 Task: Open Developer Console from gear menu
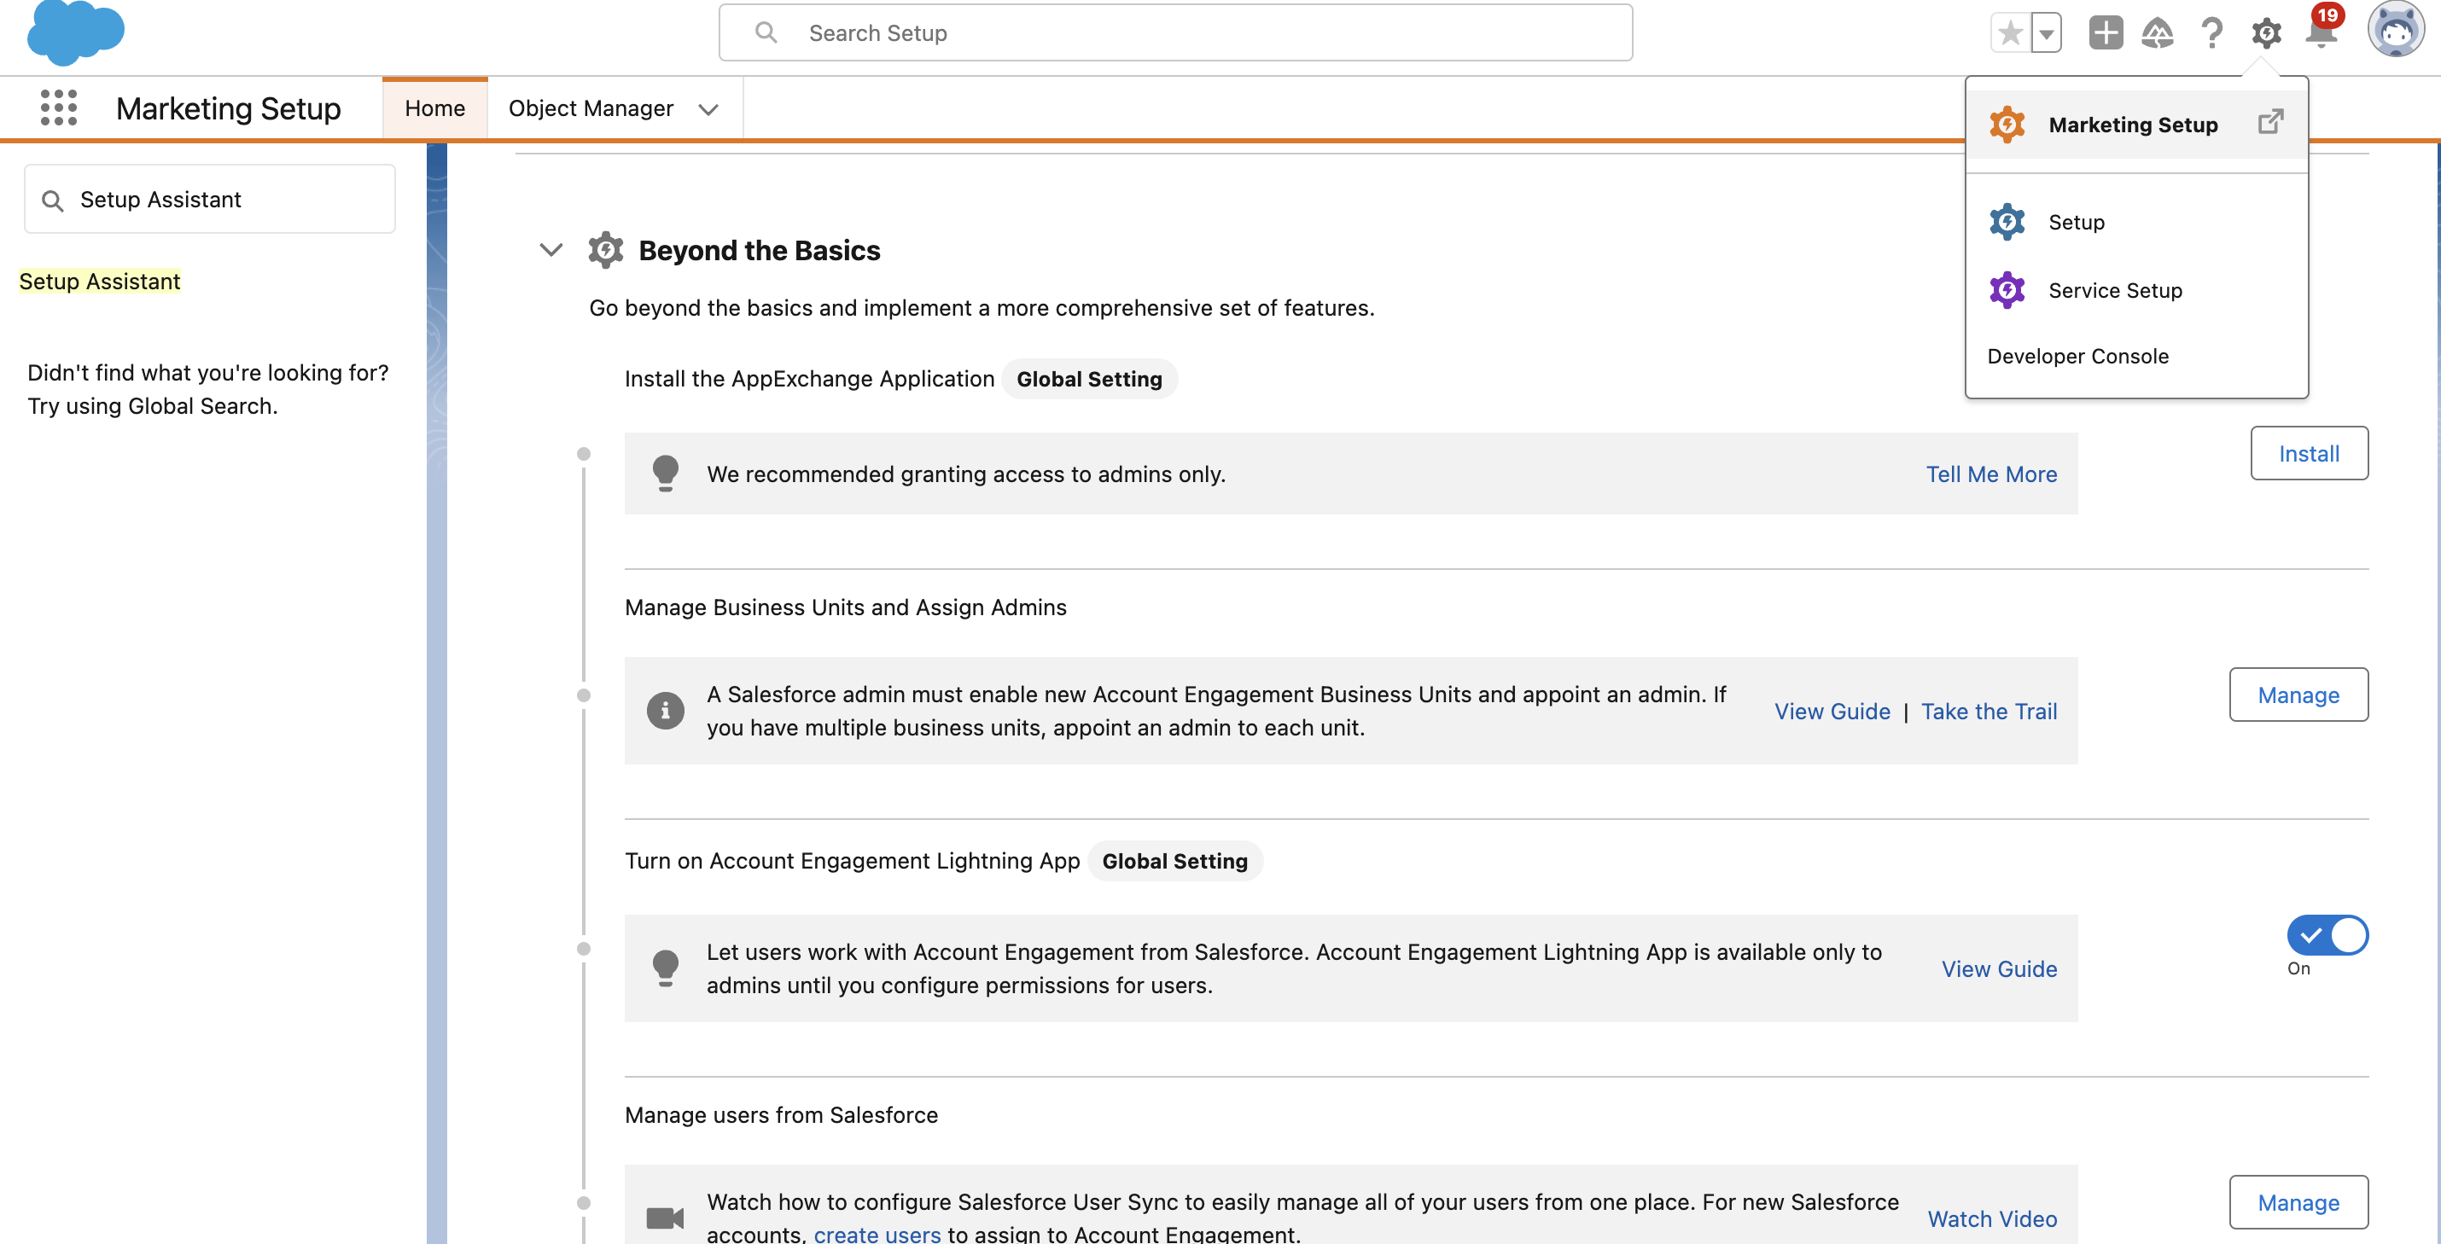2077,357
